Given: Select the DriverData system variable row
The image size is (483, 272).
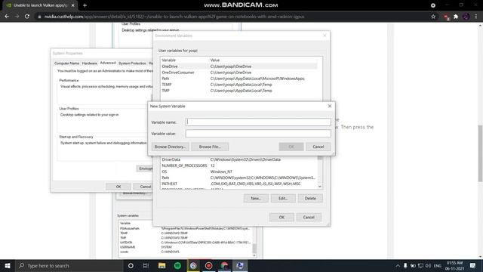Looking at the screenshot, I should [238, 159].
